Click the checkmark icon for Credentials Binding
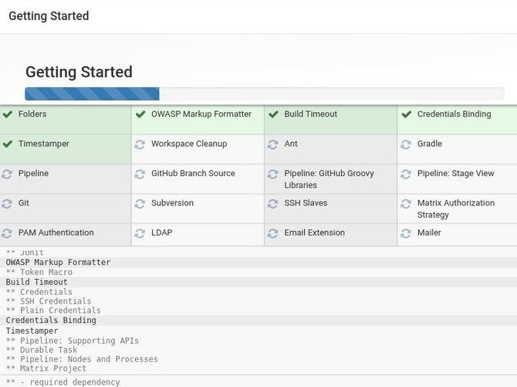 click(x=406, y=114)
